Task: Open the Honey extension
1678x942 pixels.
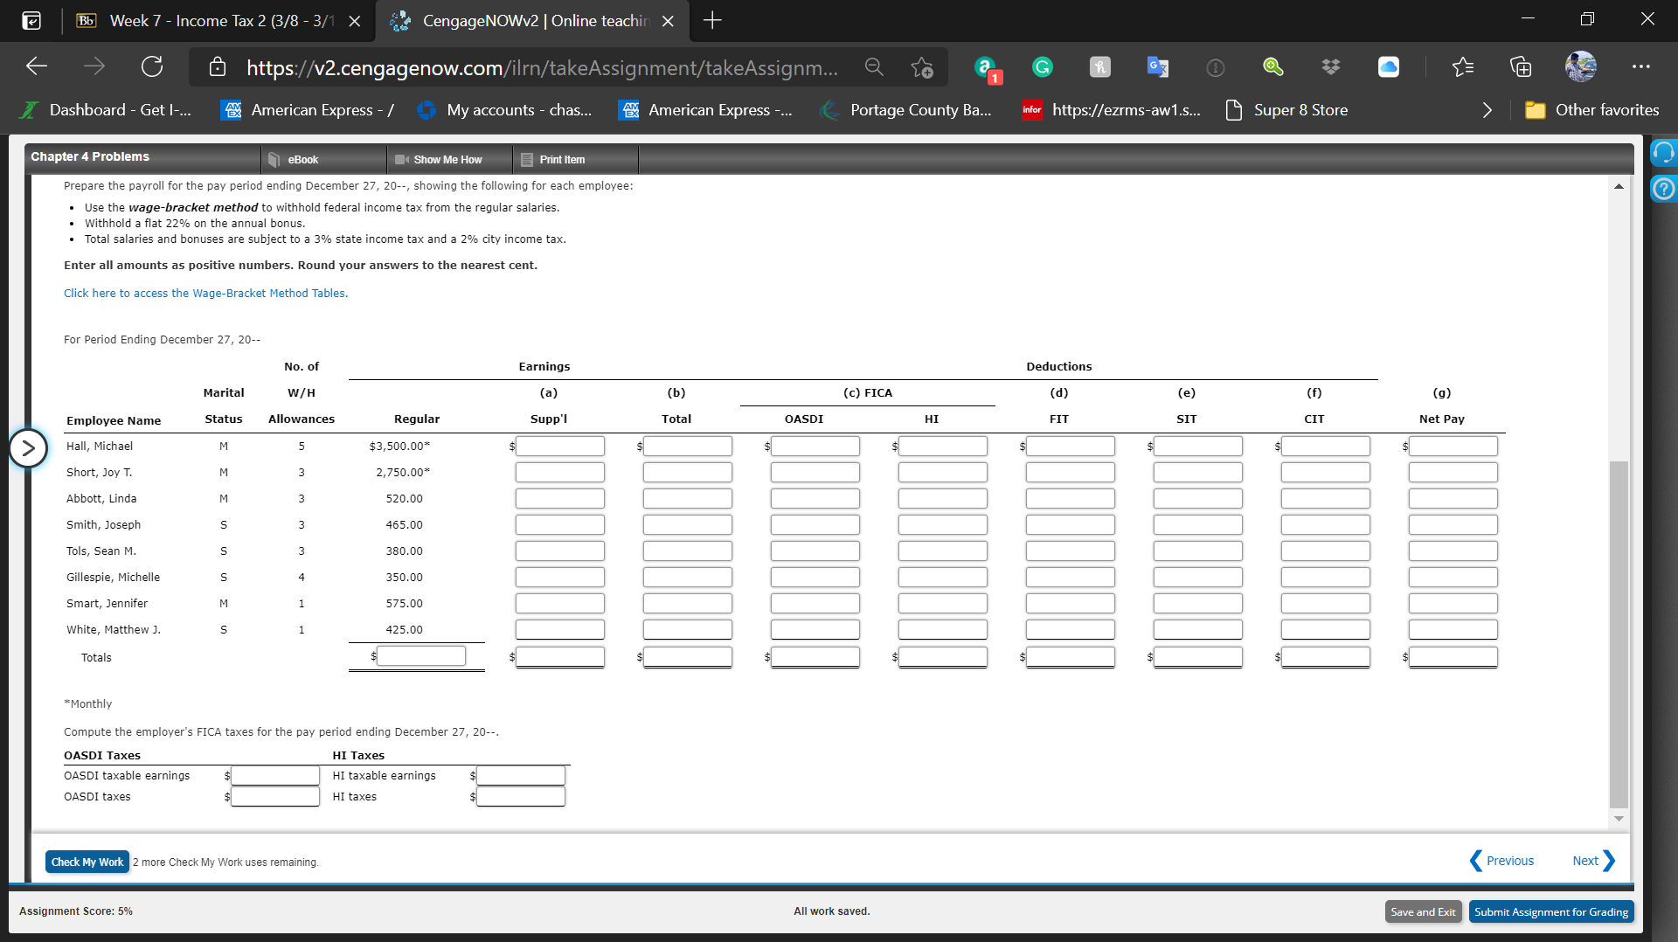Action: [1099, 66]
